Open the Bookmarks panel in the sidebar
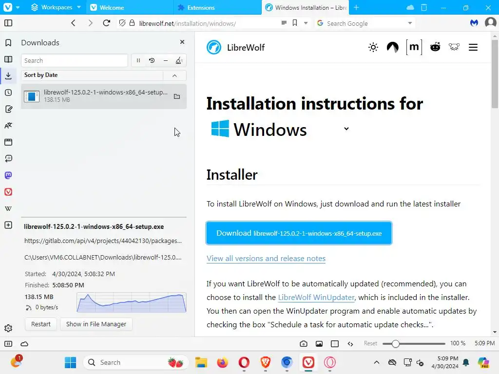Viewport: 499px width, 374px height. [8, 43]
